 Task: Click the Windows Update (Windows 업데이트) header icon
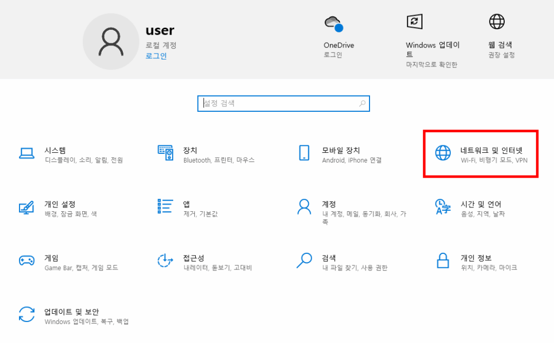pyautogui.click(x=414, y=22)
